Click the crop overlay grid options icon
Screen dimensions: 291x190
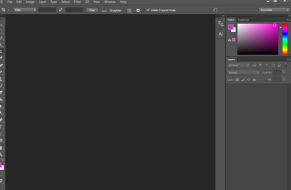click(129, 10)
